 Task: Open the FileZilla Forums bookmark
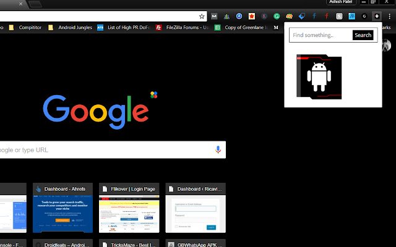coord(183,27)
